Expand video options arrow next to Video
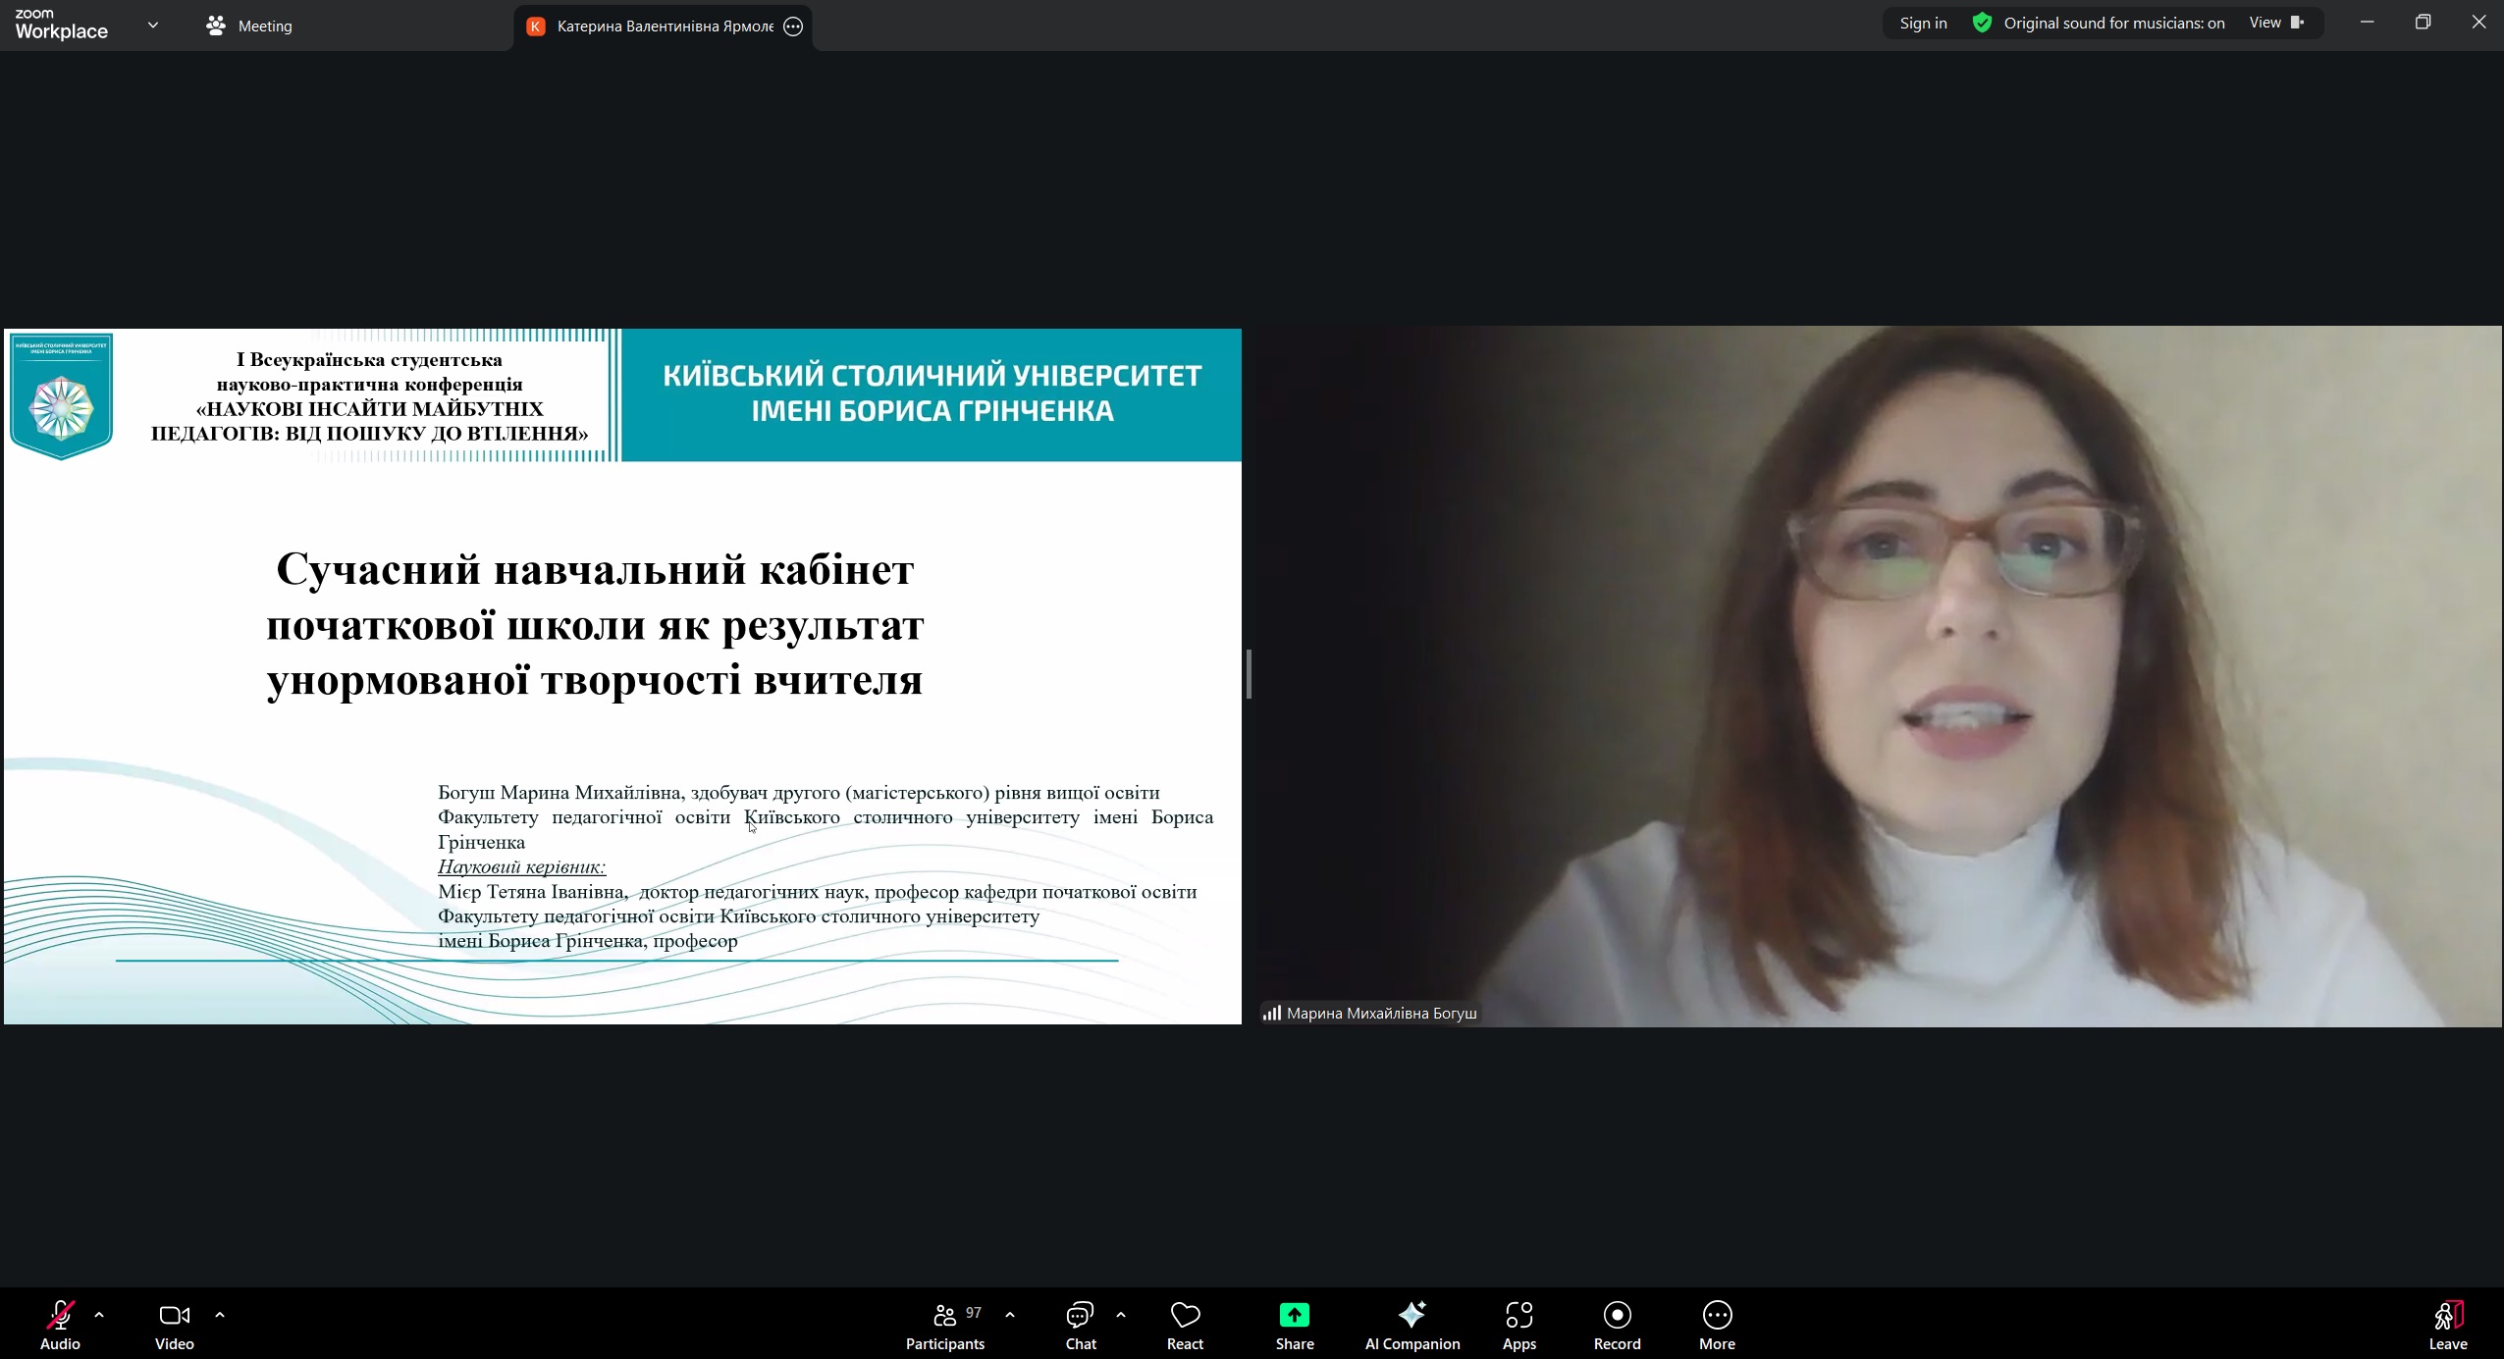The image size is (2504, 1359). [x=220, y=1315]
